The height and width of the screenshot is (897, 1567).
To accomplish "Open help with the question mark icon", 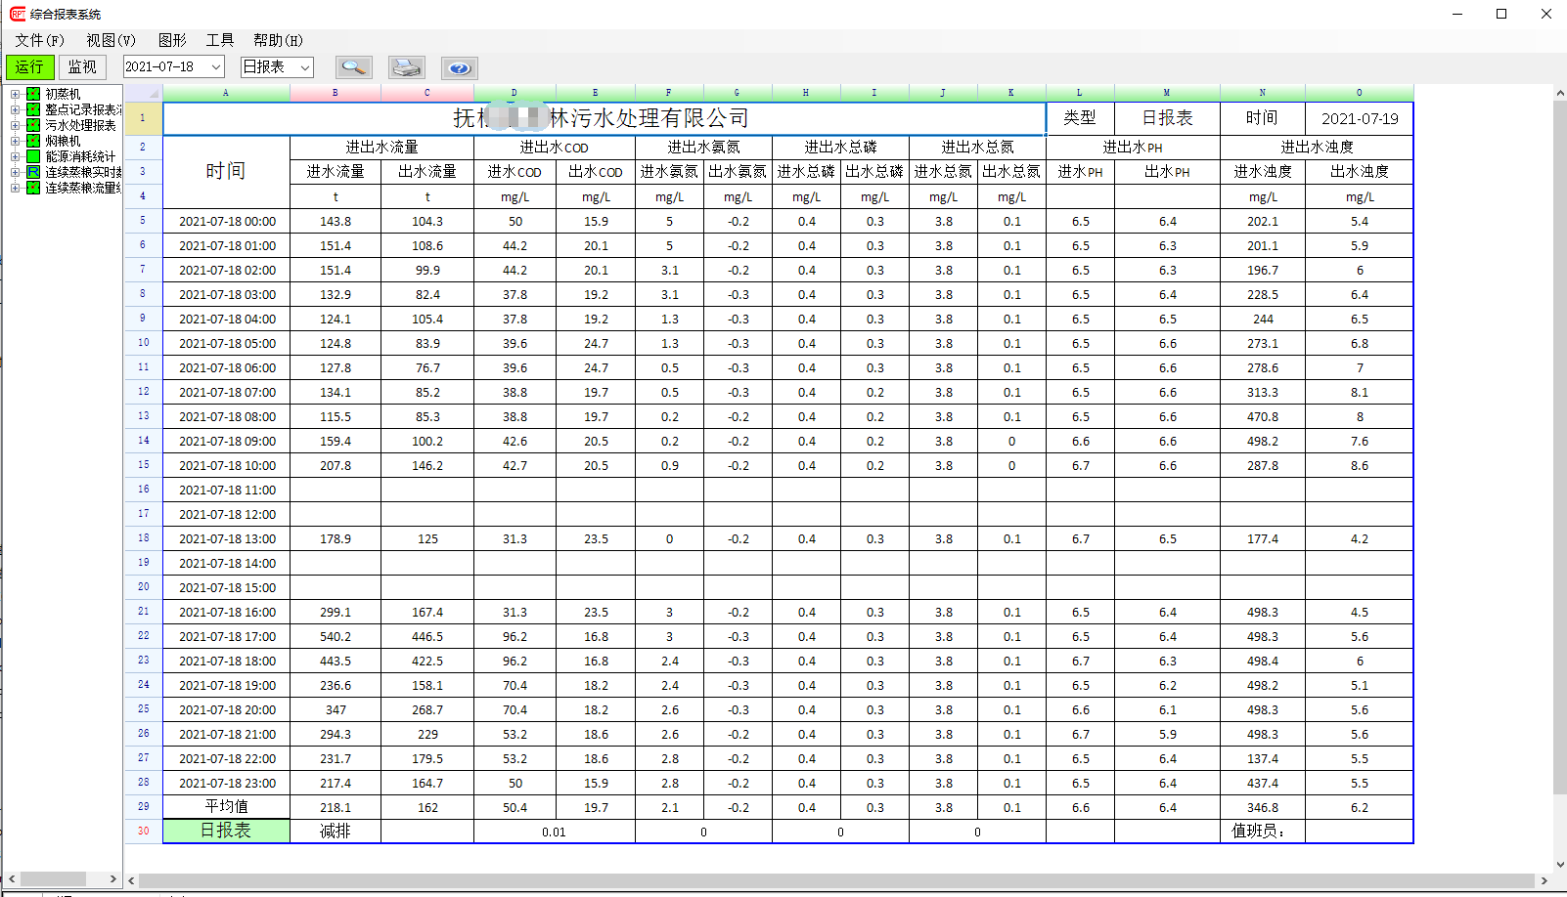I will click(x=459, y=67).
